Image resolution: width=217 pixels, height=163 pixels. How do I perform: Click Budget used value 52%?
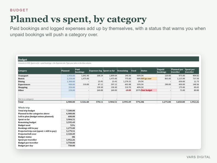[x=68, y=125]
